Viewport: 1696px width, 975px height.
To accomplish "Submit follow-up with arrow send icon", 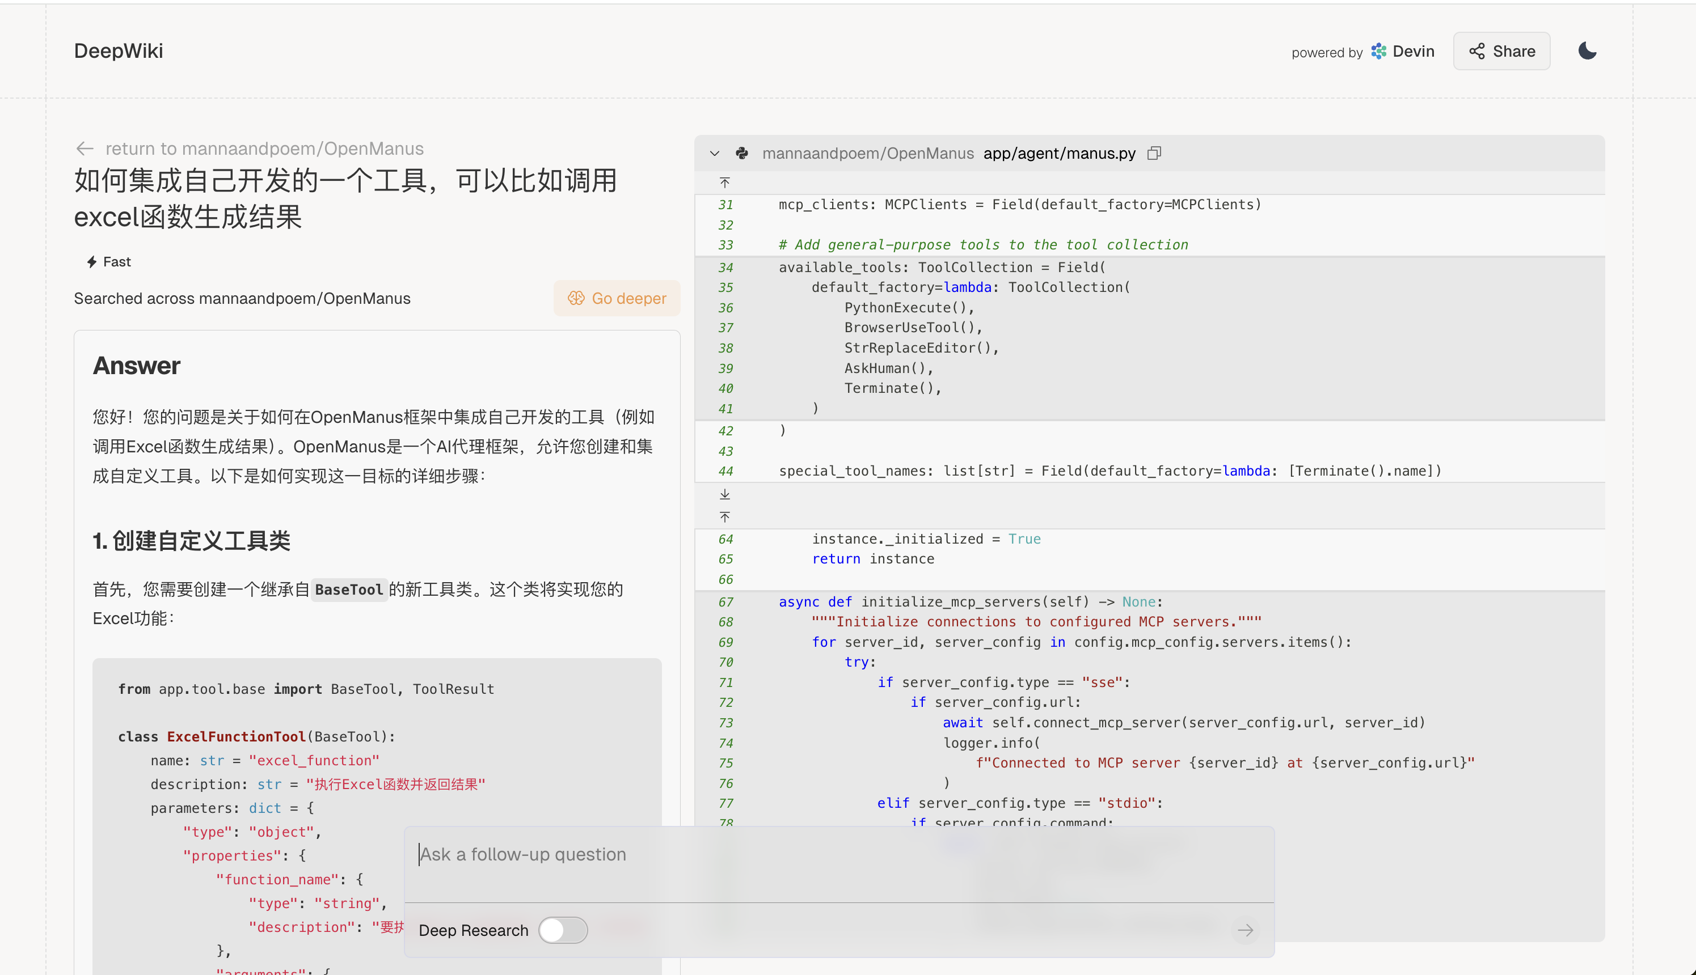I will pyautogui.click(x=1245, y=930).
